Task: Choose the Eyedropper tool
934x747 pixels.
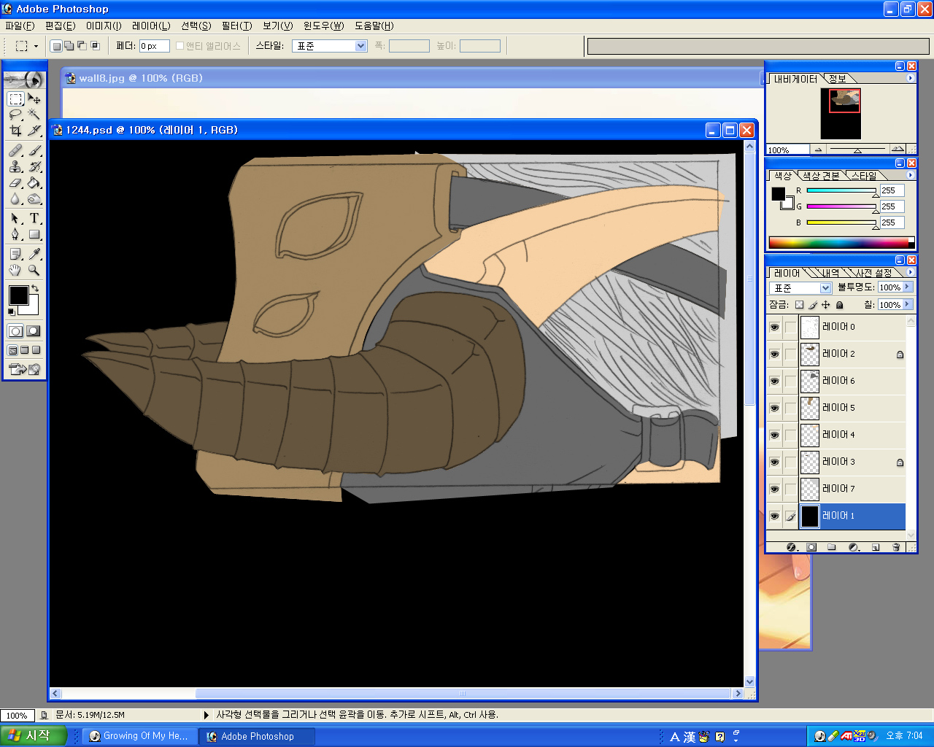Action: (x=34, y=254)
